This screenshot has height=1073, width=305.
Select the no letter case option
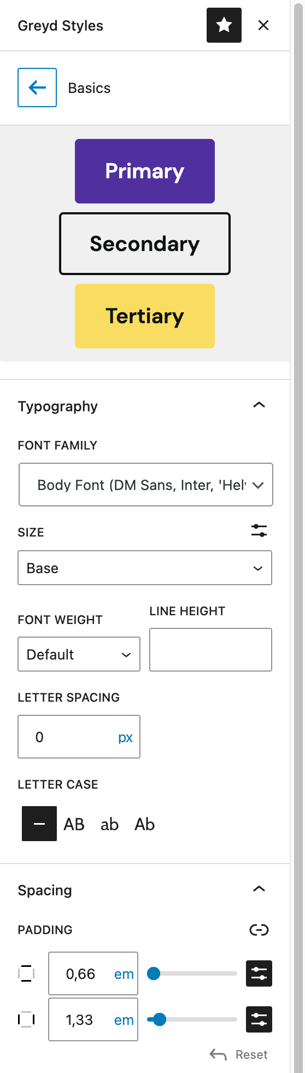coord(39,824)
